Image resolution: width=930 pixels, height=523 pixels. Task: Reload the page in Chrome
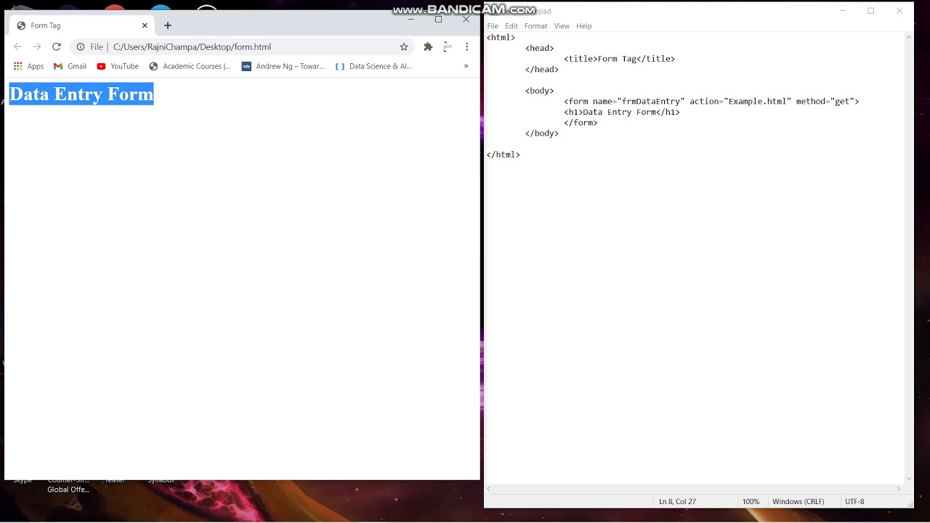tap(57, 46)
